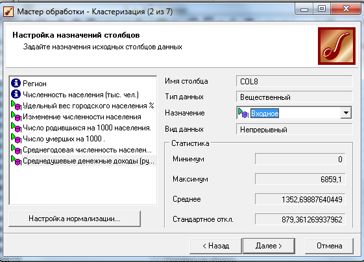Click the Стандартное откл. value field
Screen dimensions: 364x262
(300, 219)
